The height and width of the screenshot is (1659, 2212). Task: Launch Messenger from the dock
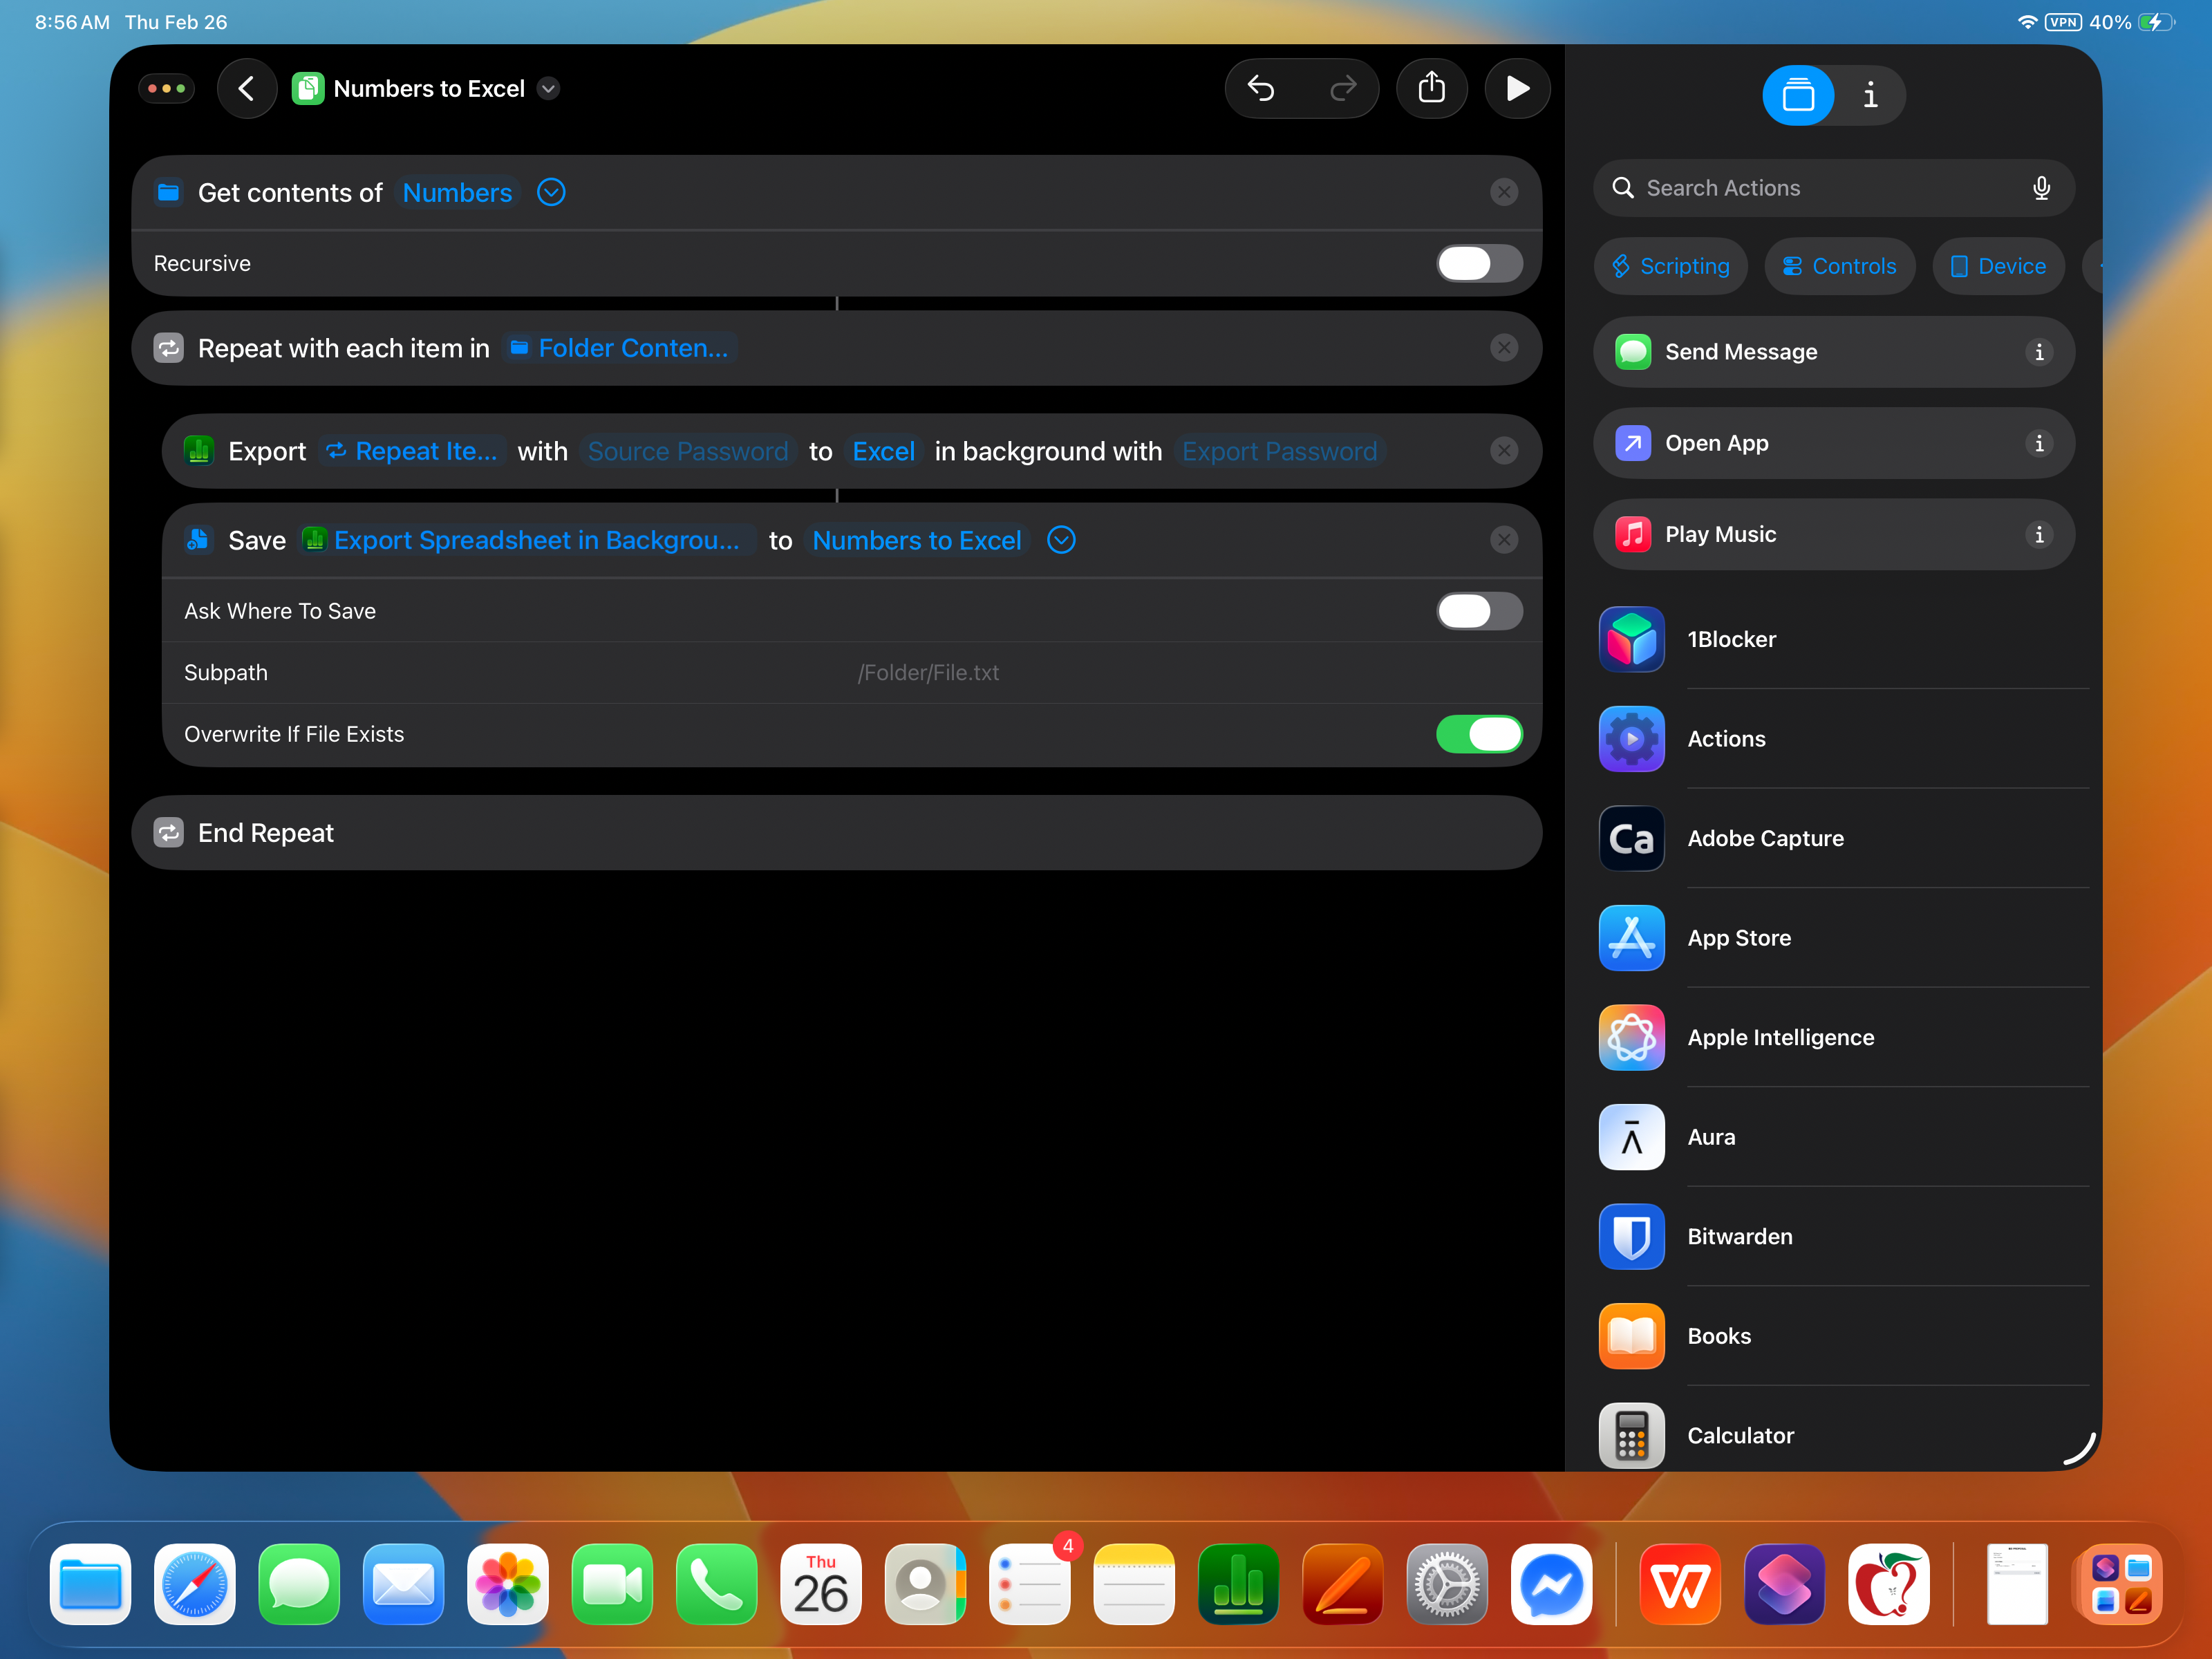(1551, 1585)
